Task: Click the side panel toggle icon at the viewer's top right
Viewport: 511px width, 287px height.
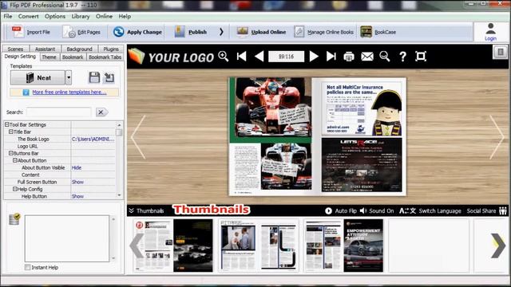Action: click(x=501, y=52)
